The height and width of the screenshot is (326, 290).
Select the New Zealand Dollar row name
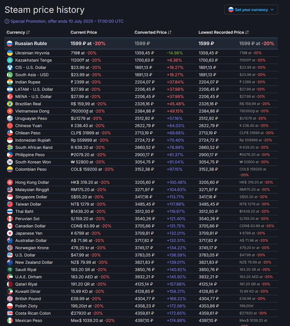click(x=34, y=263)
